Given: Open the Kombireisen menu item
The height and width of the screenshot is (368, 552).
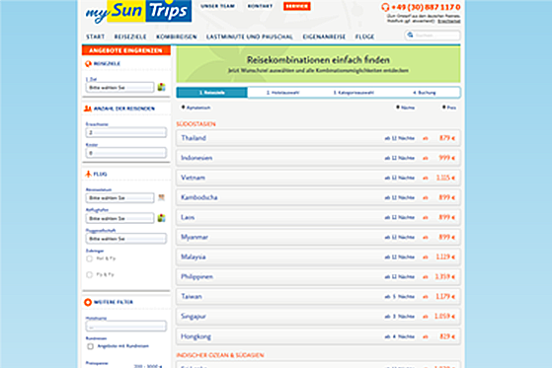Looking at the screenshot, I should tap(177, 37).
